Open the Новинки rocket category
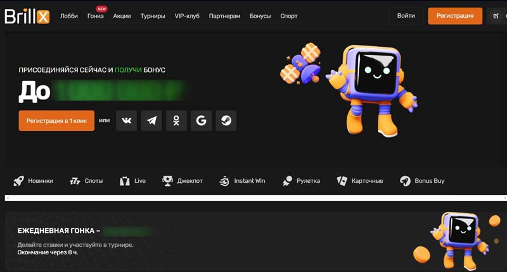The image size is (507, 272). pos(34,181)
